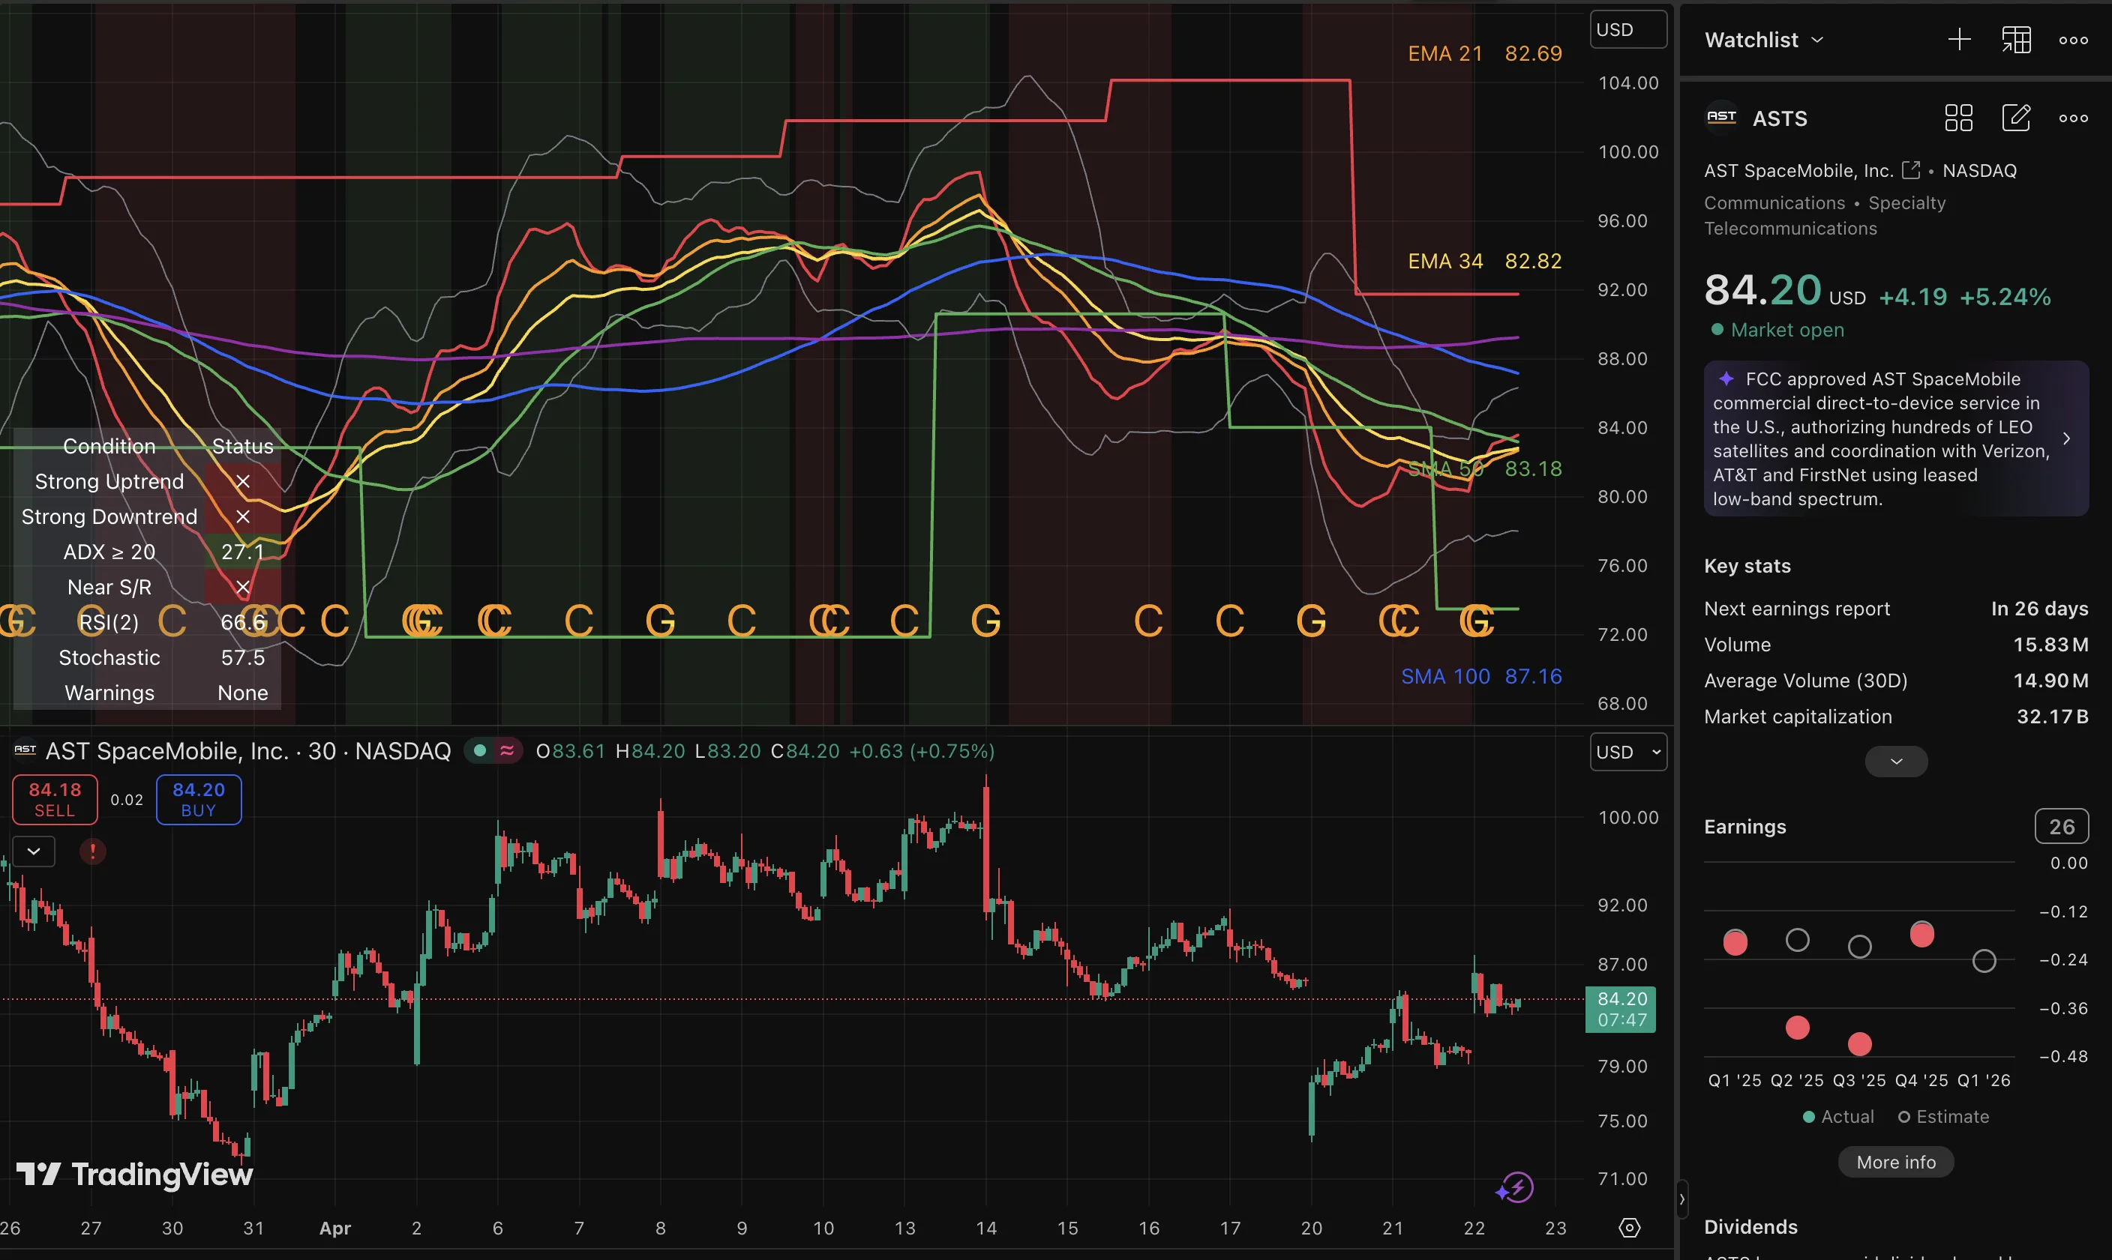Collapse legend with the chevron below SELL
The width and height of the screenshot is (2112, 1260).
click(34, 851)
